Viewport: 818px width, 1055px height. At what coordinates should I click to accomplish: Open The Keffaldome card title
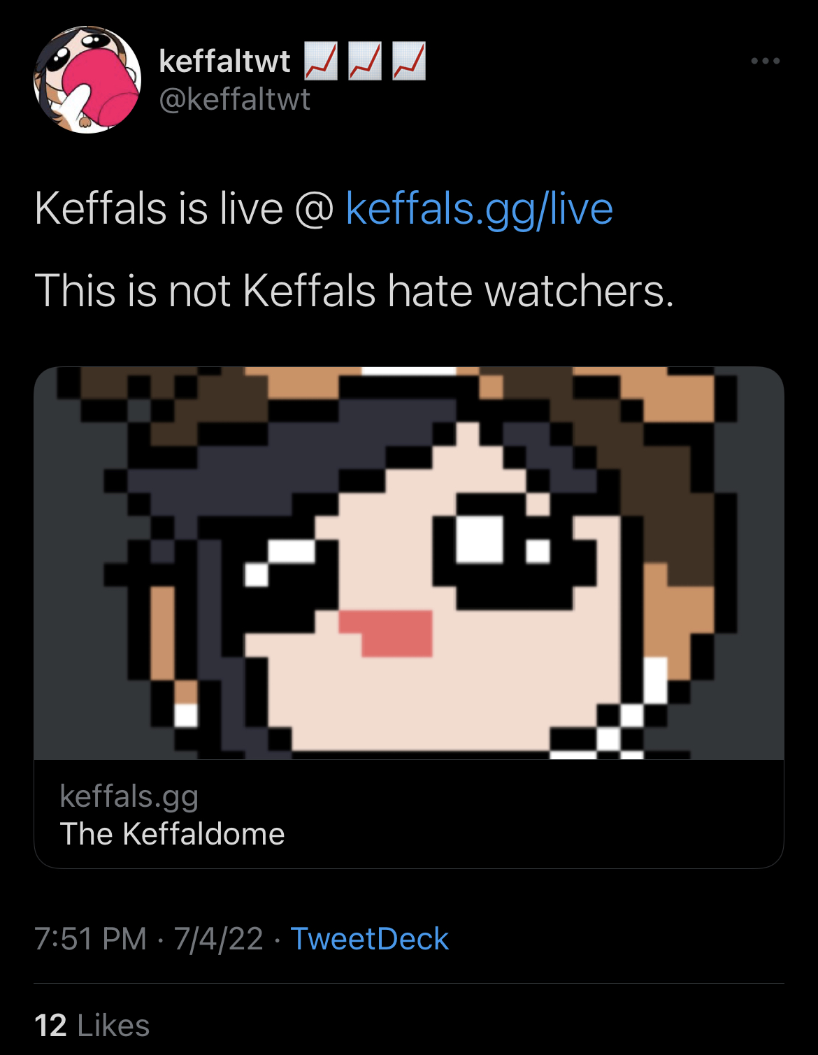[x=172, y=834]
